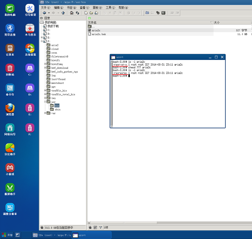Image resolution: width=252 pixels, height=239 pixels.
Task: Open 记事本 desktop icon
Action: click(10, 50)
